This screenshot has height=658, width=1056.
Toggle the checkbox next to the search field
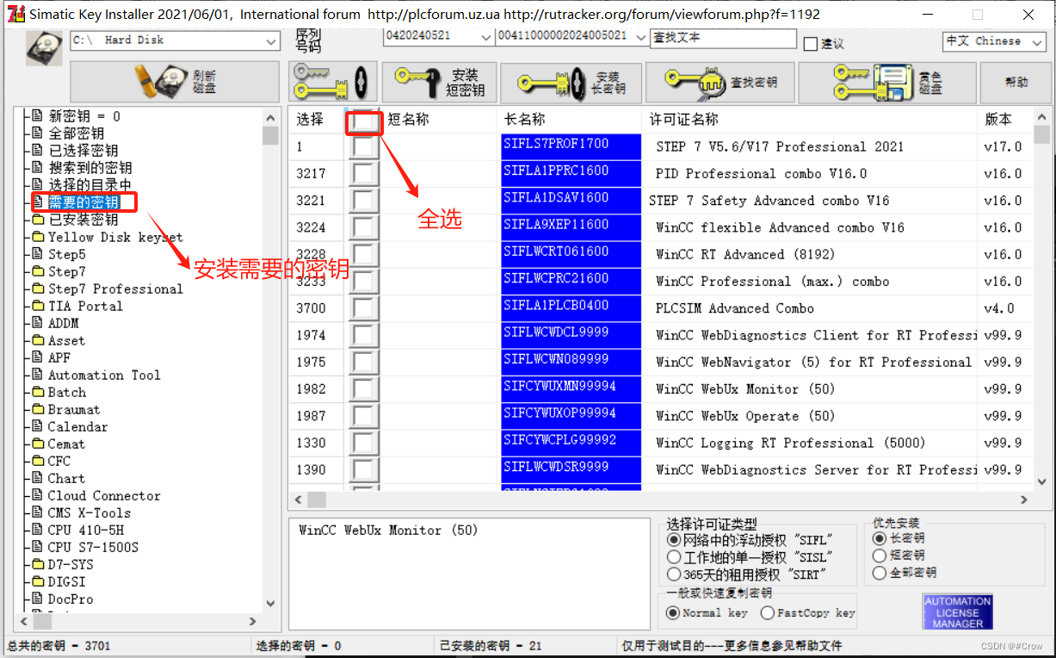(810, 44)
